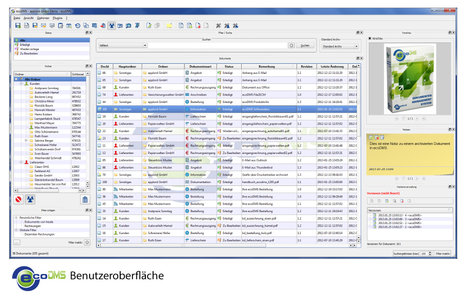
Task: Click the Versionen header filter arrow
Action: click(450, 211)
